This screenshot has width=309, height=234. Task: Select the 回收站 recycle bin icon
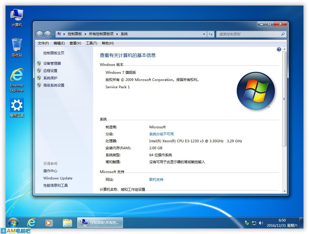[17, 48]
